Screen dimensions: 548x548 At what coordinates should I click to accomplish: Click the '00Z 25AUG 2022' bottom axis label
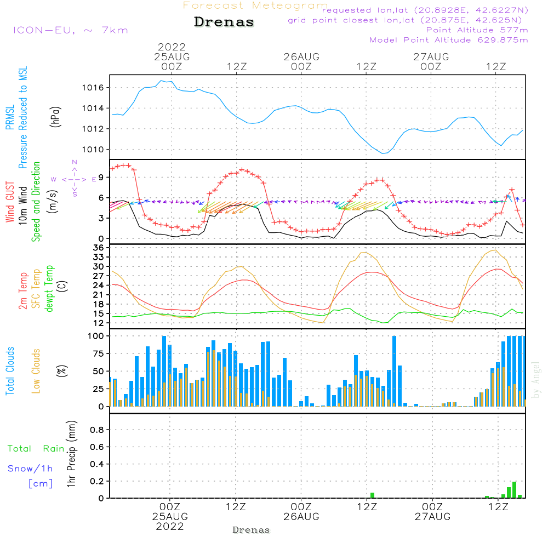tap(170, 517)
